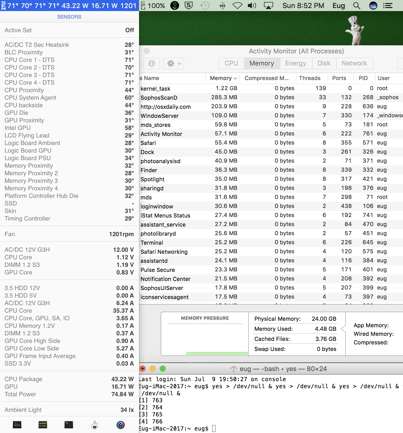Activate Siri from the menu bar
This screenshot has height=433, width=403.
tap(373, 6)
